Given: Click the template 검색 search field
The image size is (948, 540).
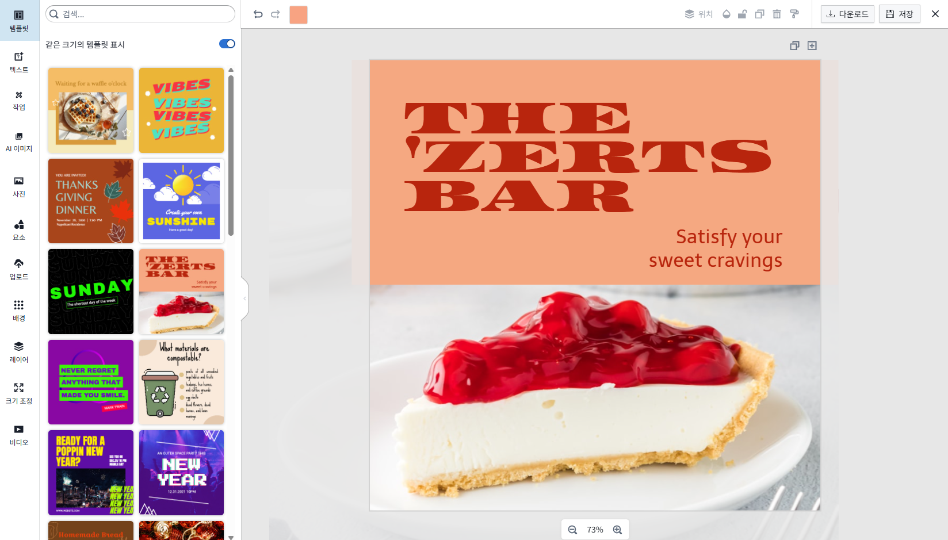Looking at the screenshot, I should point(140,14).
